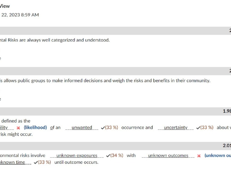Click the 2.01 points header bar
The image size is (231, 178).
(x=115, y=146)
